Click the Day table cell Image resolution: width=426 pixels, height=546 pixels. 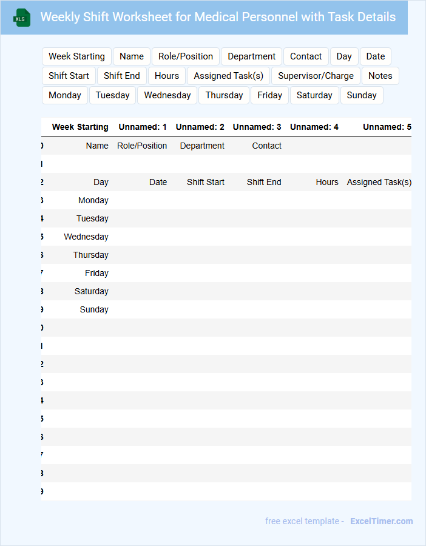[101, 182]
